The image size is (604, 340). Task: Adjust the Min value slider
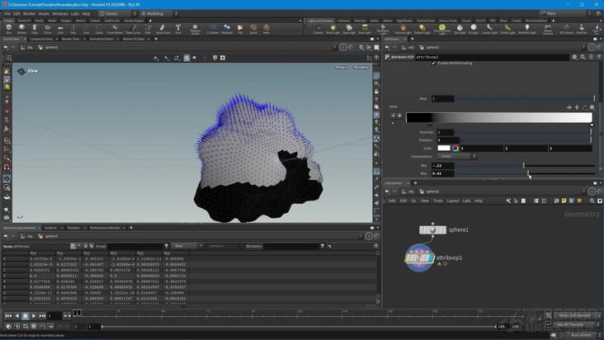point(525,166)
